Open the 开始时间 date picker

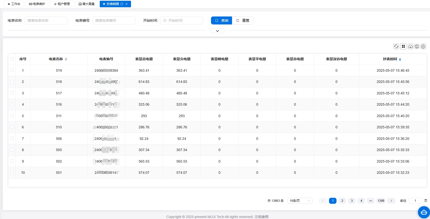coord(181,20)
